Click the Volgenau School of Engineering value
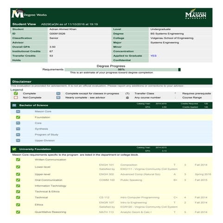The height and width of the screenshot is (223, 223). [172, 38]
